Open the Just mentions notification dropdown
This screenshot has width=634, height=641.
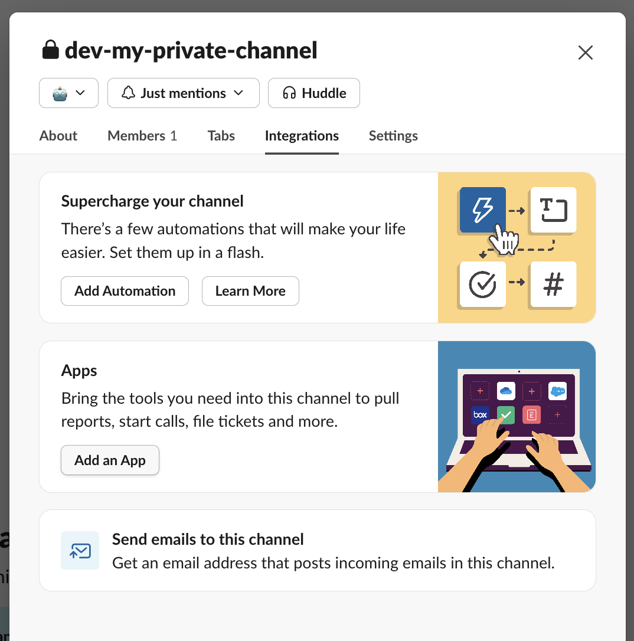coord(183,93)
